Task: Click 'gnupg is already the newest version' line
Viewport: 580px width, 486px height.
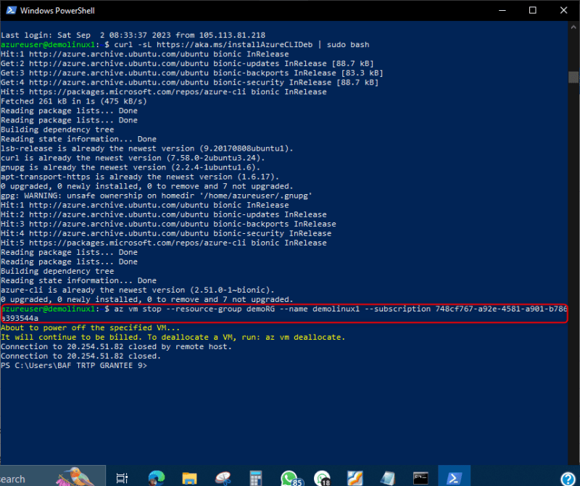Action: pos(130,167)
